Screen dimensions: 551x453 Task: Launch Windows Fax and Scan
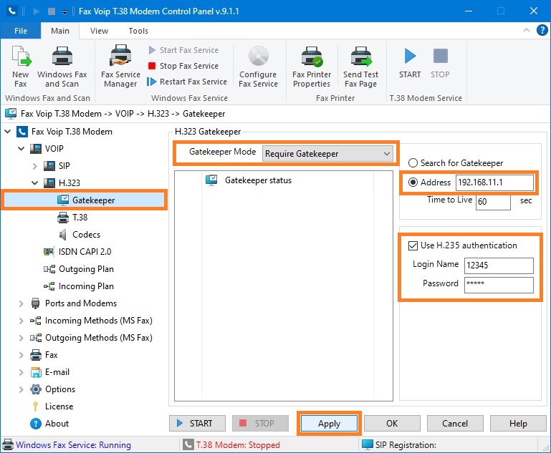(62, 67)
